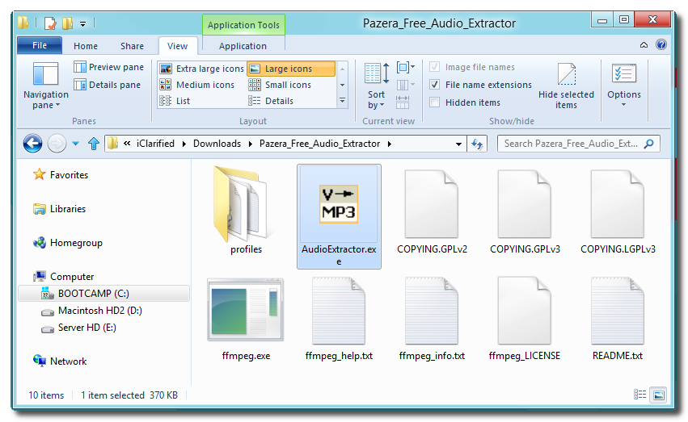
Task: Expand the layout gallery more arrow
Action: coord(342,101)
